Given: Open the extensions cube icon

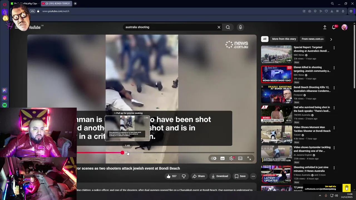Looking at the screenshot, I should 351,11.
